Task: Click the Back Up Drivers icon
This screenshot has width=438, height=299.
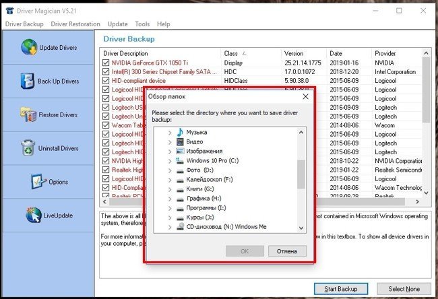Action: click(x=28, y=81)
